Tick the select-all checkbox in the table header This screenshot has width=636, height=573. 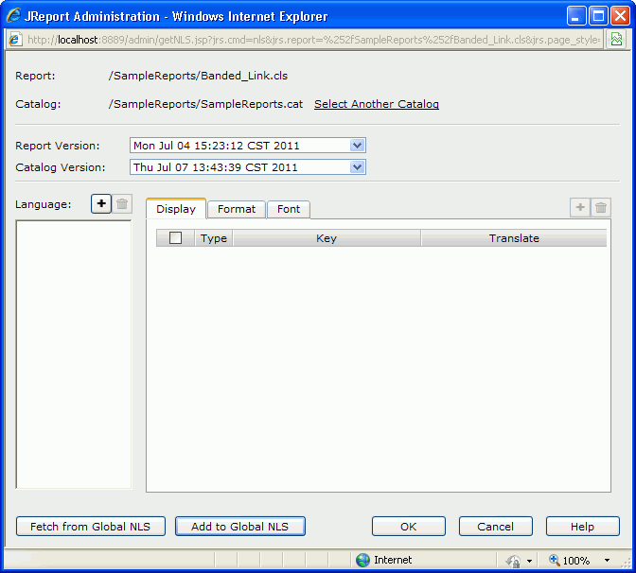175,238
